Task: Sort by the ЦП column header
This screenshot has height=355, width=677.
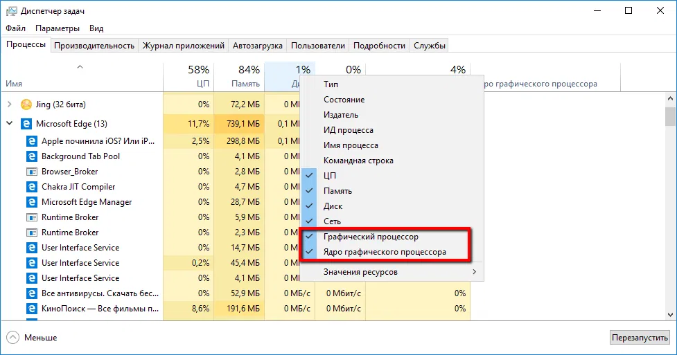Action: point(188,77)
